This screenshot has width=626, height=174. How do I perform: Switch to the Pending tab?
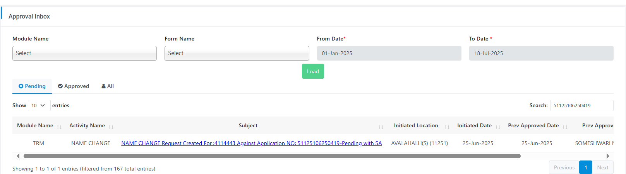click(32, 86)
